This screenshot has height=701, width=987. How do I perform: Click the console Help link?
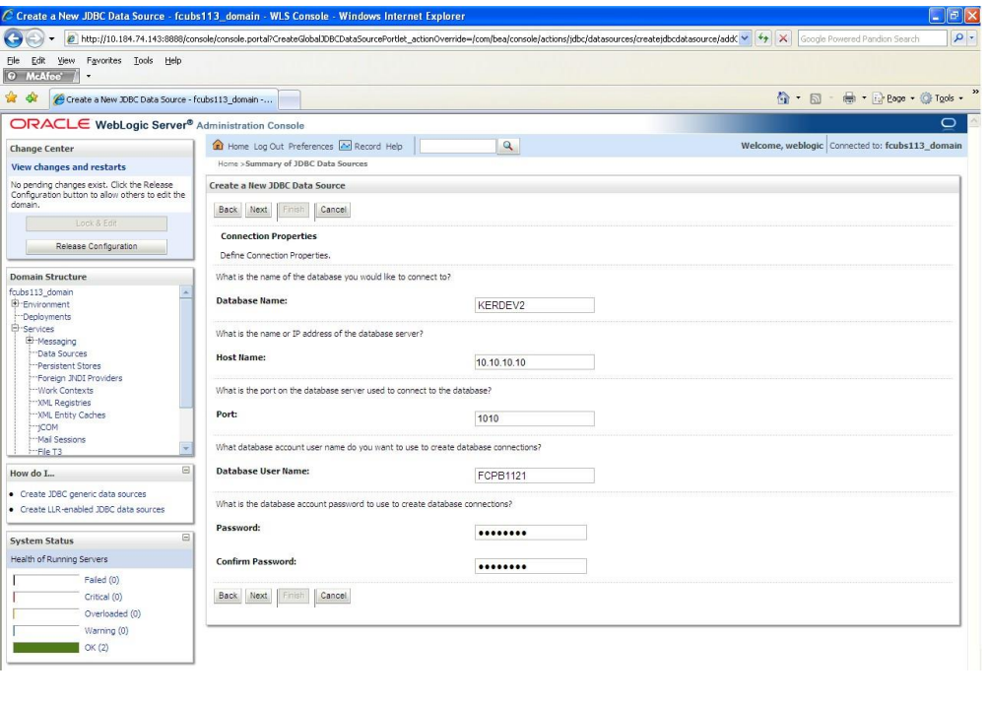394,146
